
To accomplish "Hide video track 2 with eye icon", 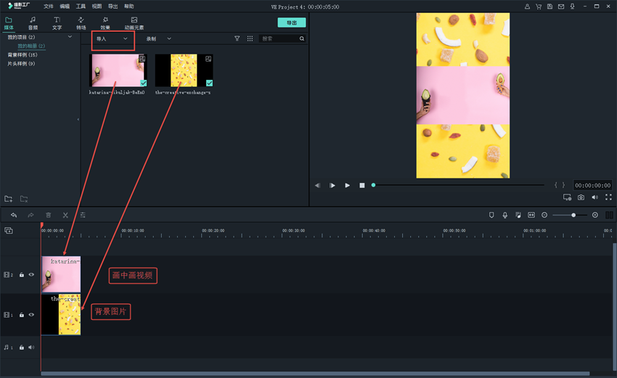I will click(x=31, y=275).
